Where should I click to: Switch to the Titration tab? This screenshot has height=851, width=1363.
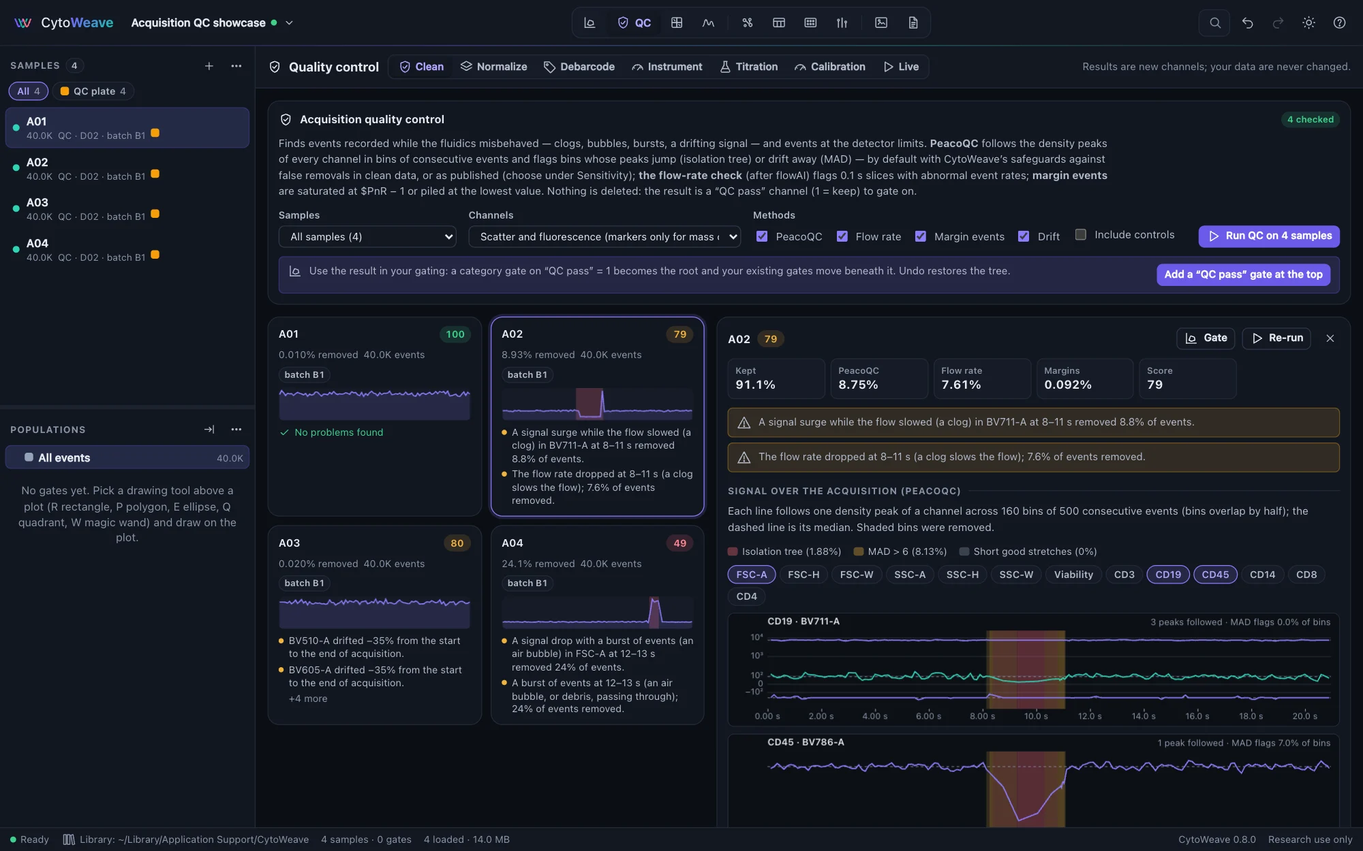[749, 67]
